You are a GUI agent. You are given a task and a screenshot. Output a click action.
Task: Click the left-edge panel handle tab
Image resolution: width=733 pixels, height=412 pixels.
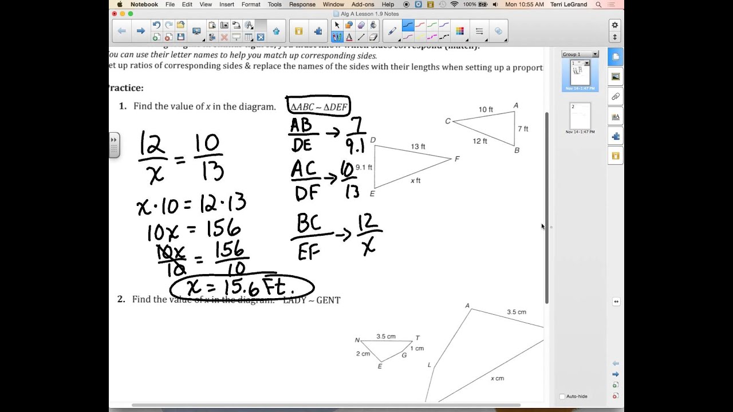(114, 145)
